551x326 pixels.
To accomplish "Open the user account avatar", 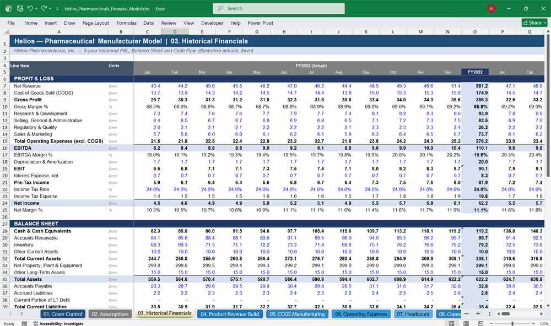I will coord(491,8).
